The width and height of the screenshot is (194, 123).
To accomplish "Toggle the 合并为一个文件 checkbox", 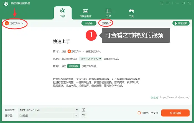I will pos(139,113).
